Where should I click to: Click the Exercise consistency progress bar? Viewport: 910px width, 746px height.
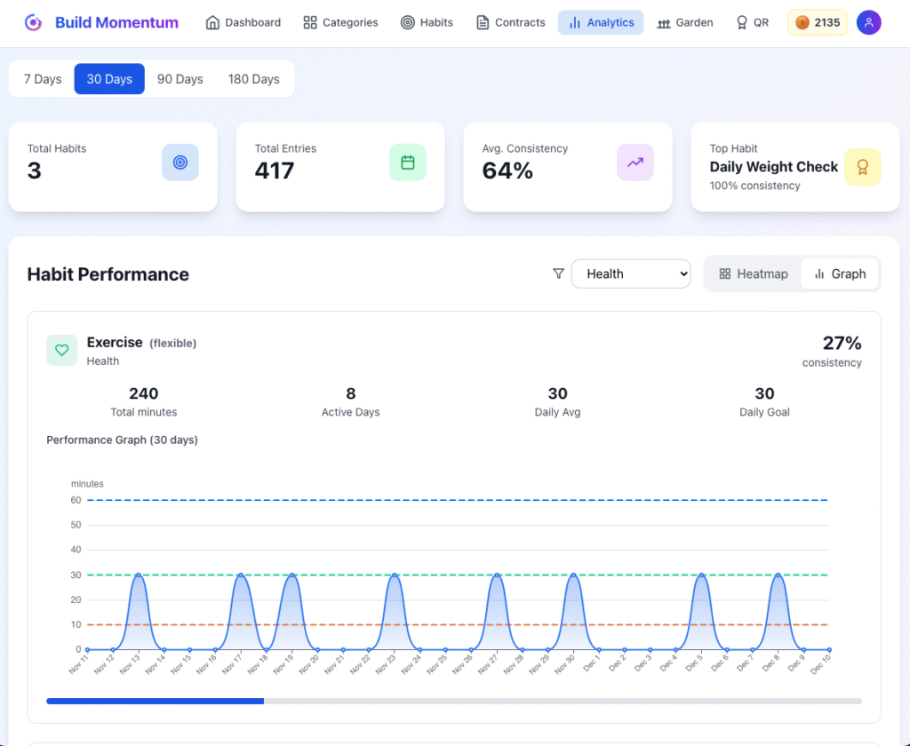(x=453, y=701)
